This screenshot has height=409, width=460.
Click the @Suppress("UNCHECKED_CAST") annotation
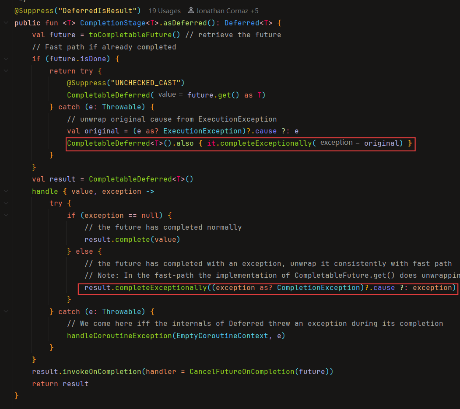(126, 83)
